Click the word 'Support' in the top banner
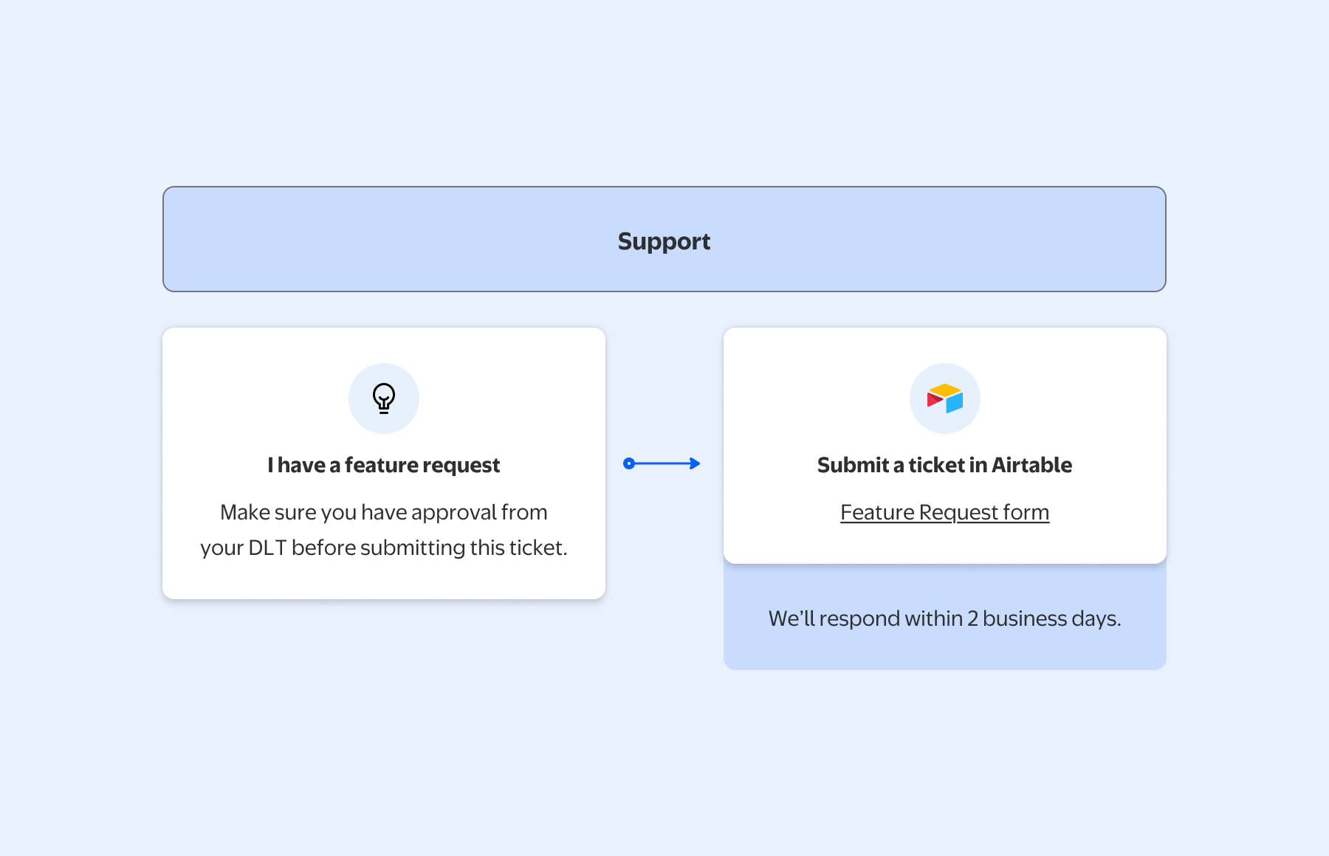 [663, 241]
